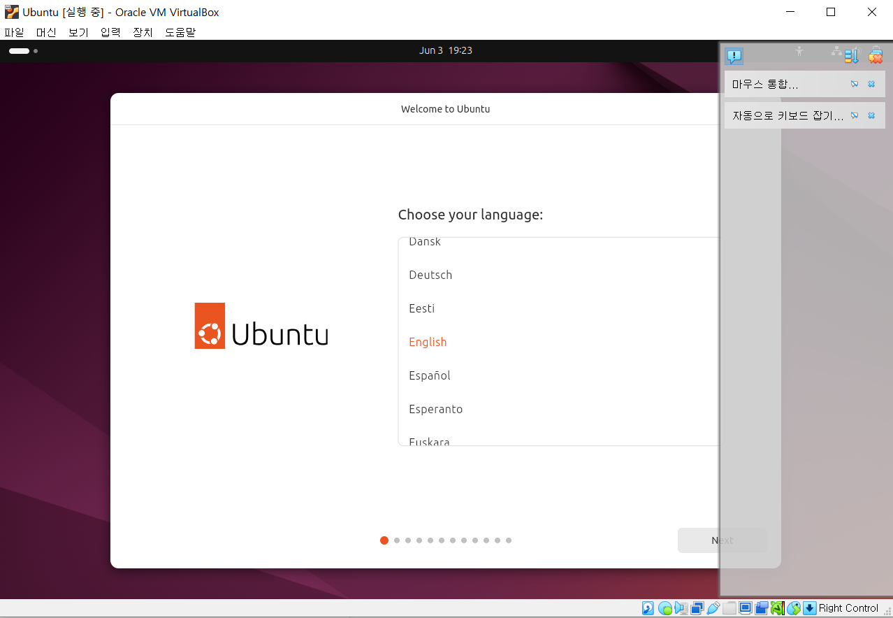The image size is (893, 618).
Task: Click the display status bar icon
Action: click(746, 608)
